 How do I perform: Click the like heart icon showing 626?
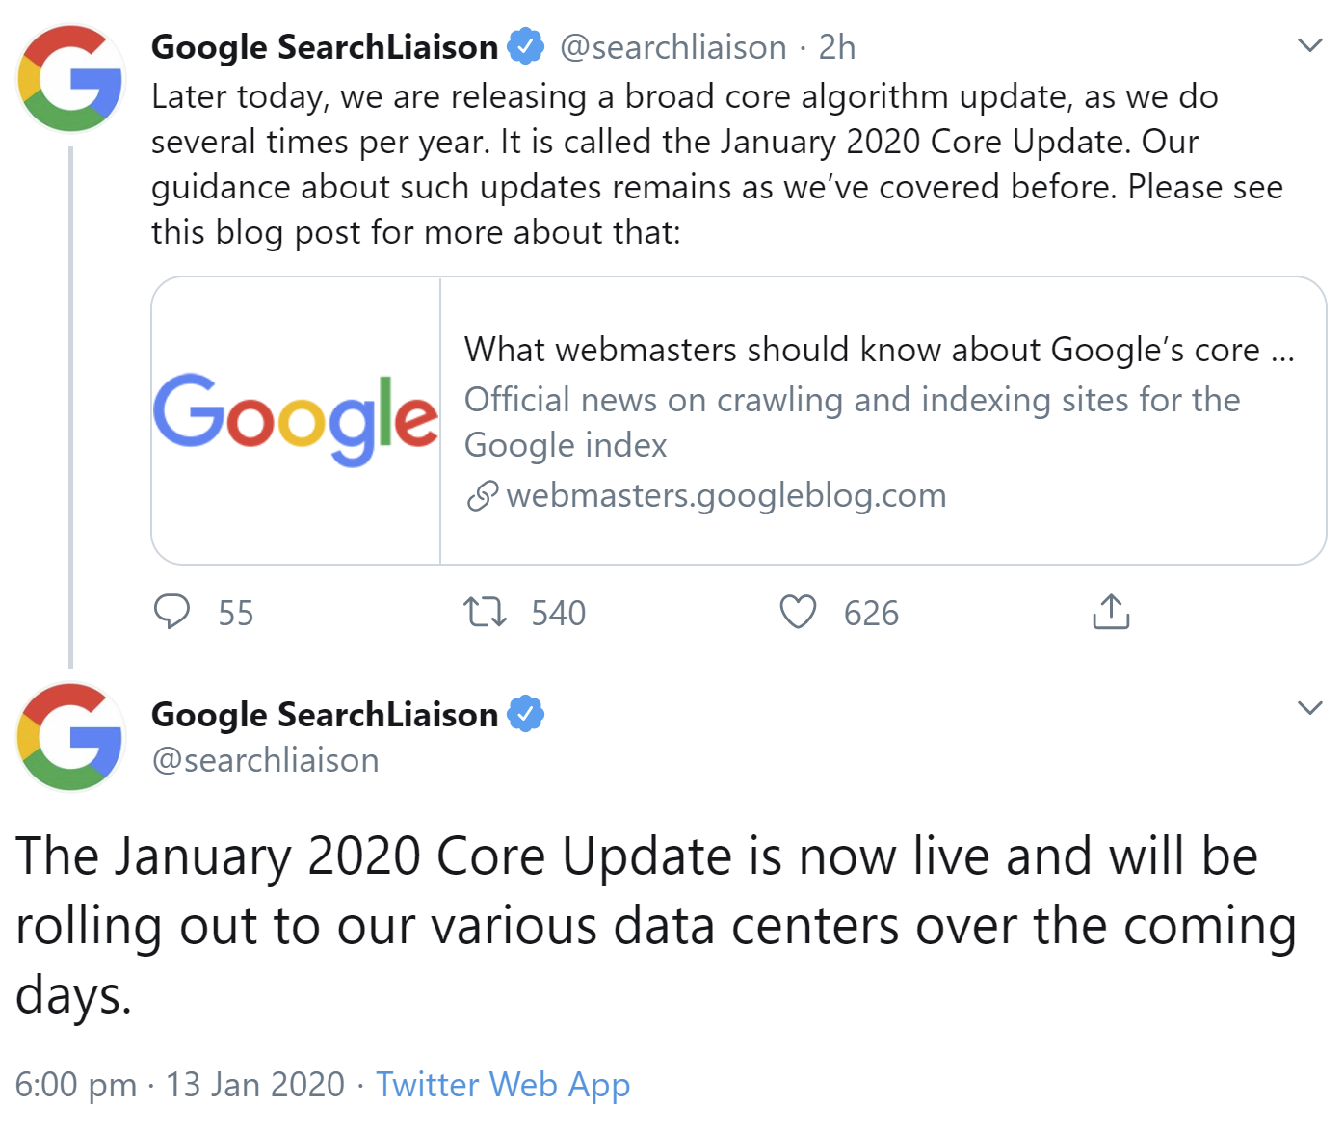[796, 612]
